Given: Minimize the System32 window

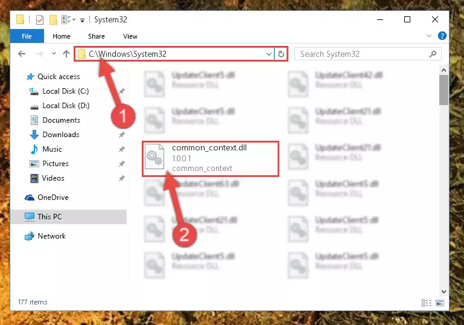Looking at the screenshot, I should pyautogui.click(x=380, y=19).
